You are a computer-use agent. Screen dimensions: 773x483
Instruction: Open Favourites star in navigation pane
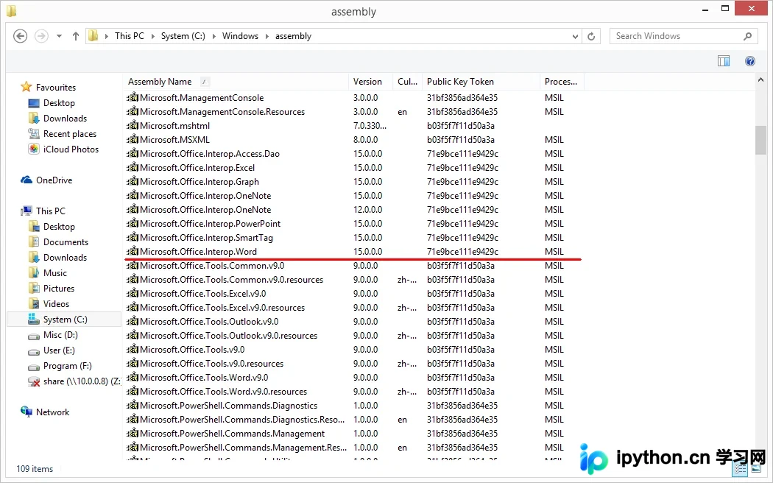(x=26, y=87)
